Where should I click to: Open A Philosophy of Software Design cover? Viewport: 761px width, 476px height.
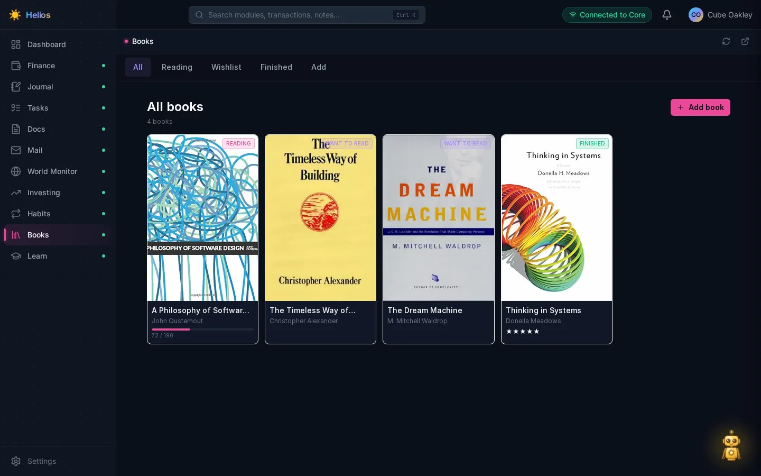tap(202, 218)
